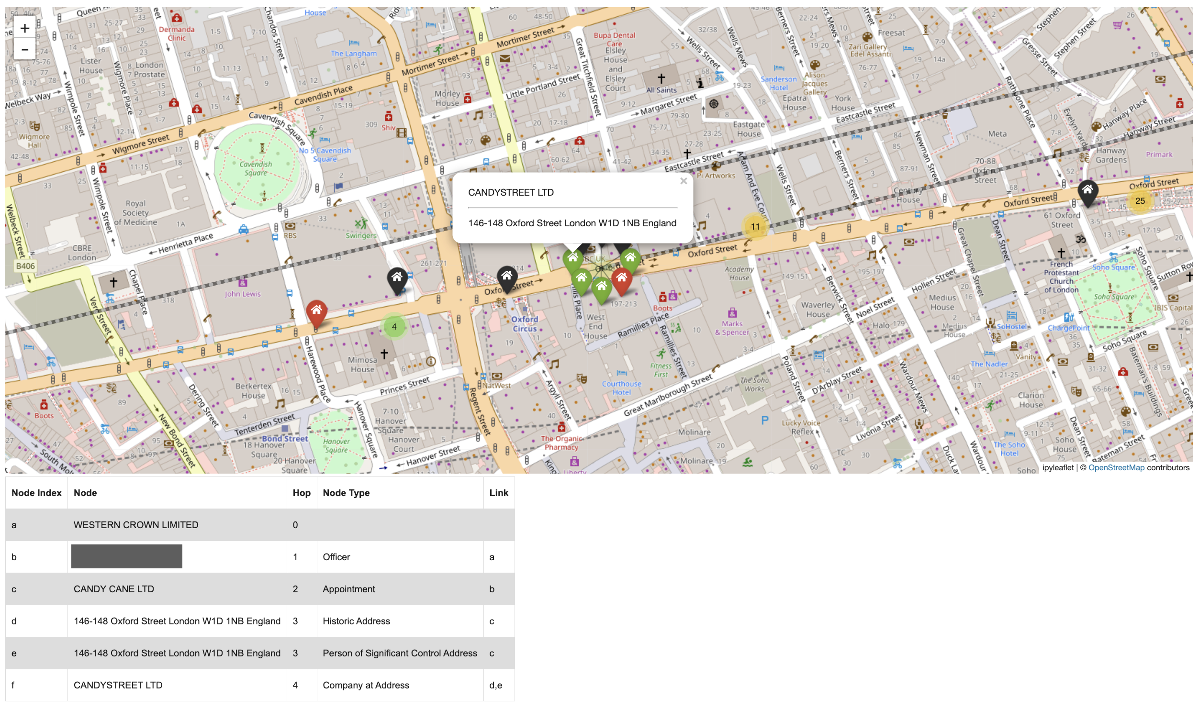Zoom out of the map
Viewport: 1199px width, 709px height.
tap(25, 49)
